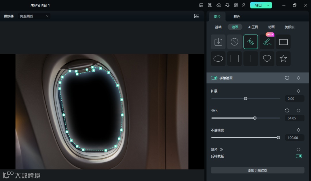This screenshot has width=311, height=181.
Task: Open the 完整画质 quality dropdown
Action: (34, 16)
